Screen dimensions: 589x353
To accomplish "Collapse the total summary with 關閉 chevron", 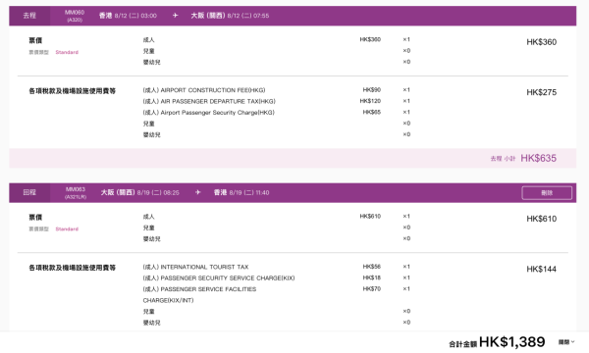I will (x=566, y=342).
